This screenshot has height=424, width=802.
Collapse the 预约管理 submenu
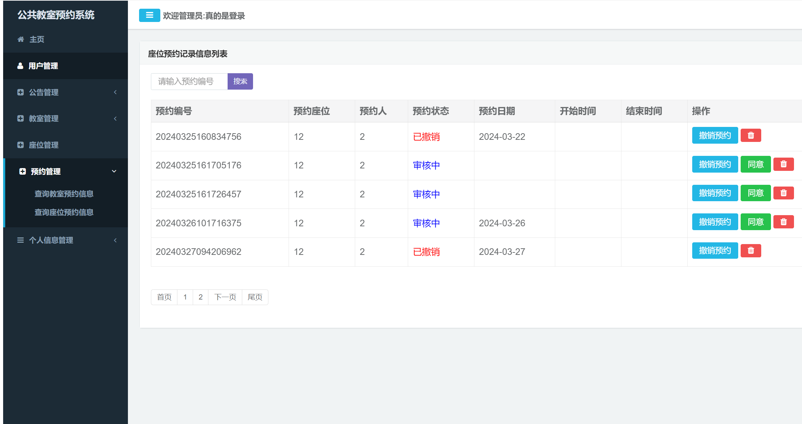click(114, 172)
